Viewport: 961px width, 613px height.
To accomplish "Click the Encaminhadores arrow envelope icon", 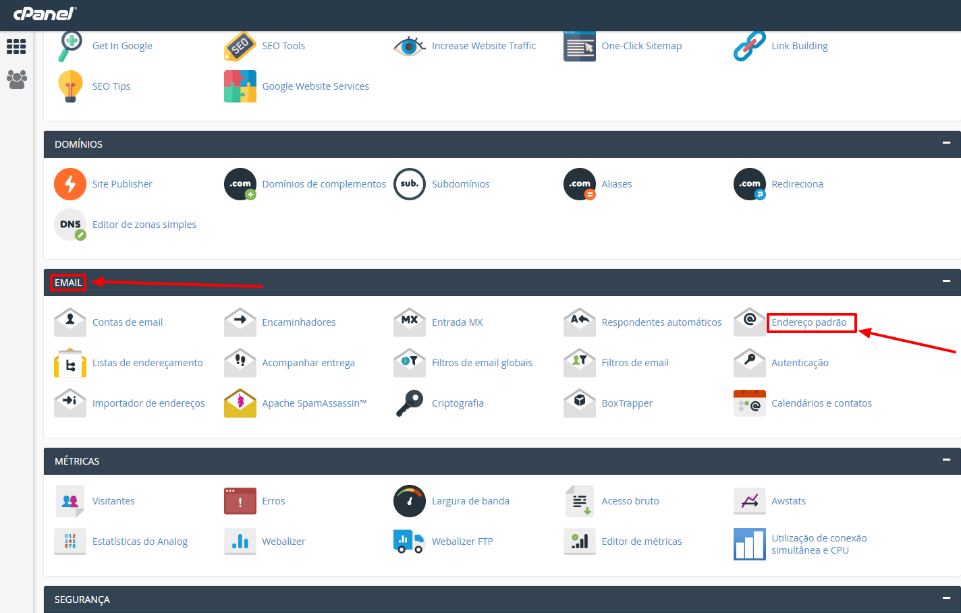I will pos(240,322).
